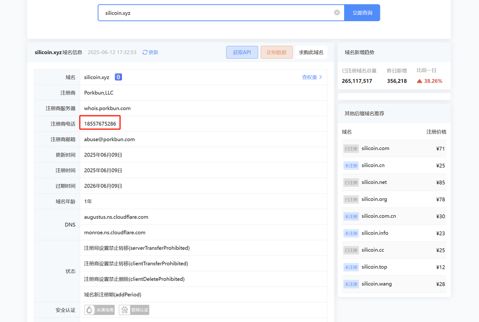Image resolution: width=479 pixels, height=322 pixels.
Task: Clear the search box with the X icon
Action: point(337,13)
